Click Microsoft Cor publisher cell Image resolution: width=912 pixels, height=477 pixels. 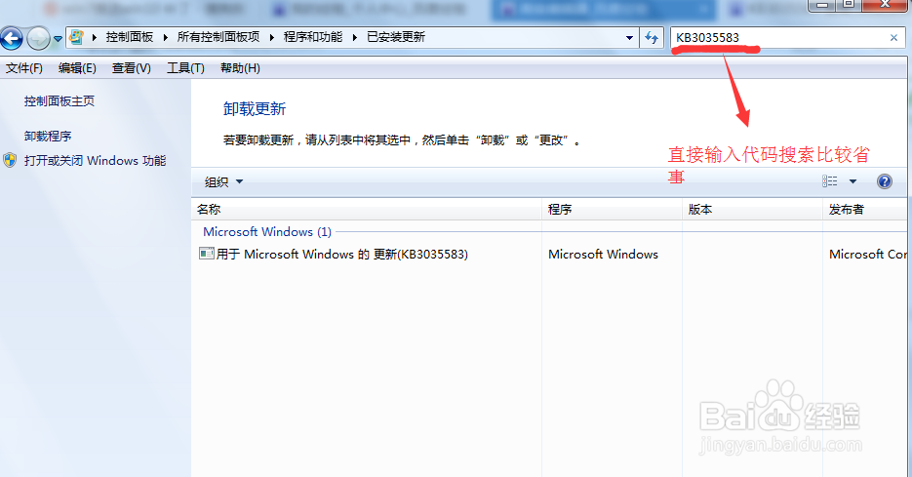(x=868, y=255)
